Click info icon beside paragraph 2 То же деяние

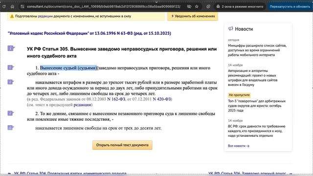pyautogui.click(x=11, y=113)
